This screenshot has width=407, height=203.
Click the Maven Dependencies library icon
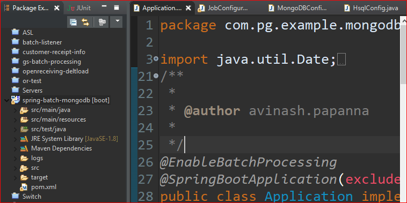[x=24, y=148]
